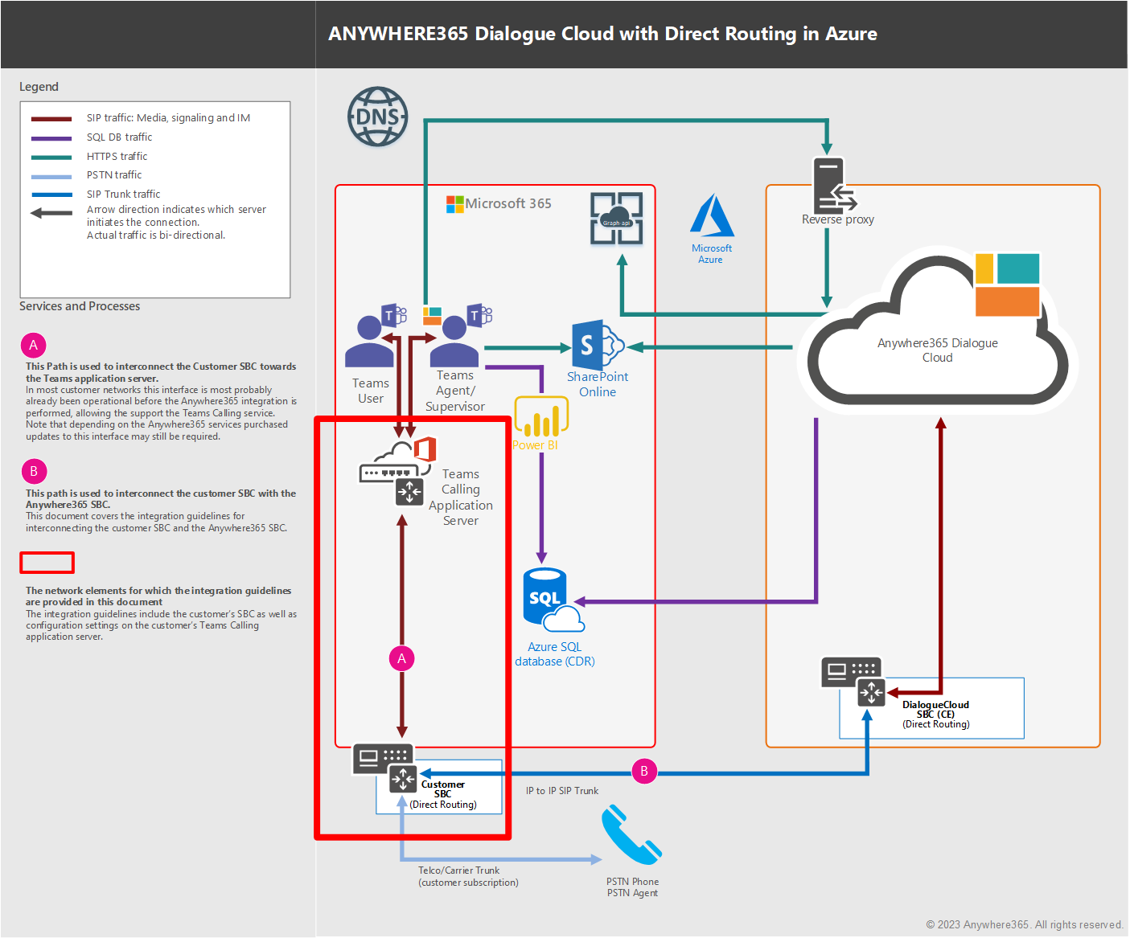This screenshot has width=1130, height=938.
Task: Click the DNS globe icon
Action: 378,117
